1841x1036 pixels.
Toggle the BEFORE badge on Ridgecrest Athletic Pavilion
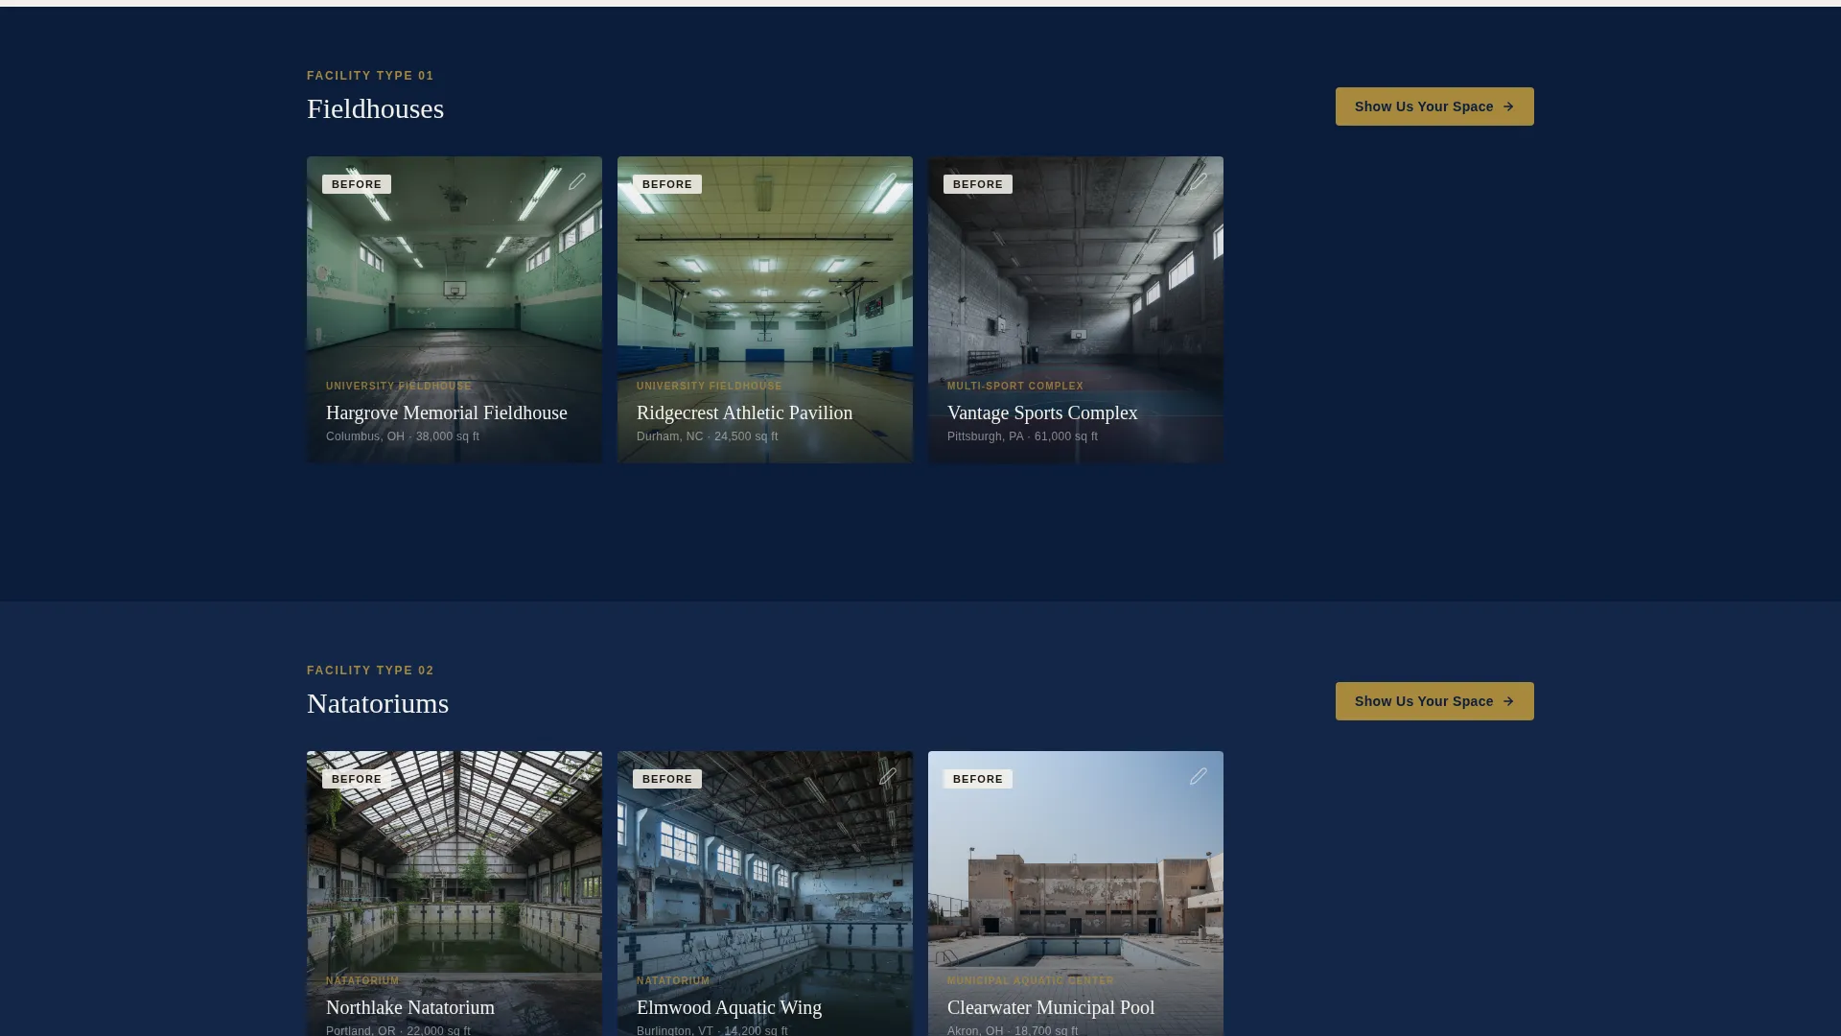pyautogui.click(x=667, y=184)
